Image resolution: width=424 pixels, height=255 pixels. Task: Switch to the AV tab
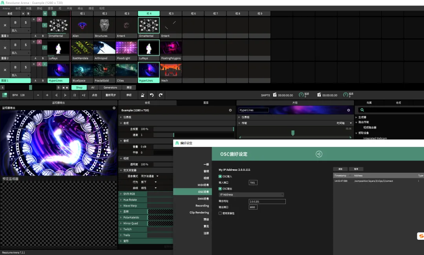click(x=93, y=87)
